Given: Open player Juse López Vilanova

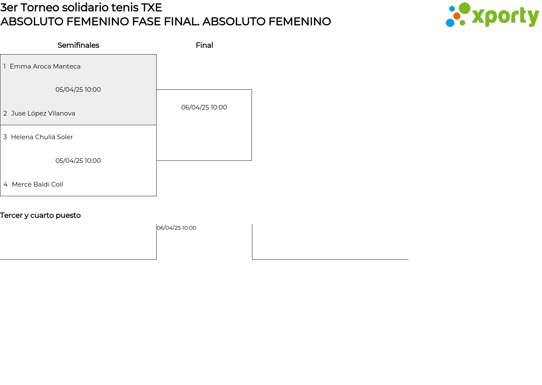Looking at the screenshot, I should 43,113.
